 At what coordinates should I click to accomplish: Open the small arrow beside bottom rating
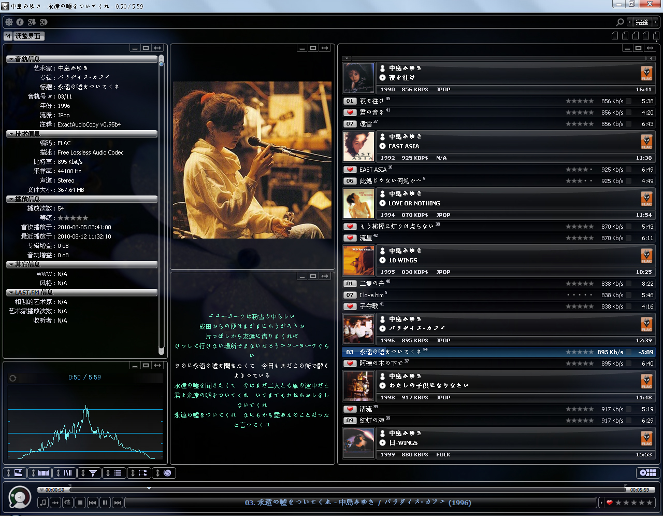pyautogui.click(x=601, y=502)
